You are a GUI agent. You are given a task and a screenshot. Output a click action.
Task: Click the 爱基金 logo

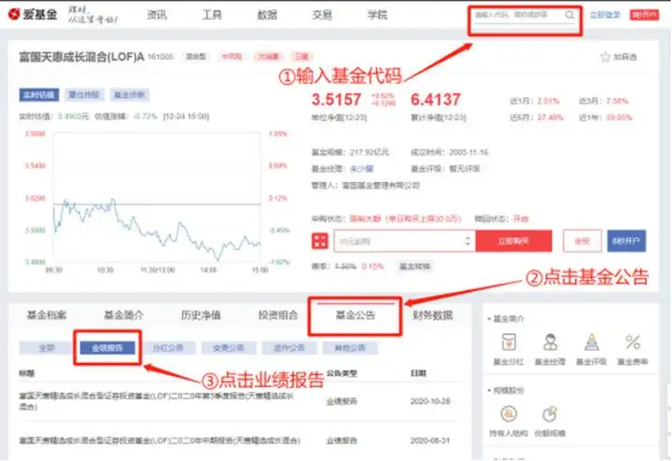pyautogui.click(x=33, y=14)
